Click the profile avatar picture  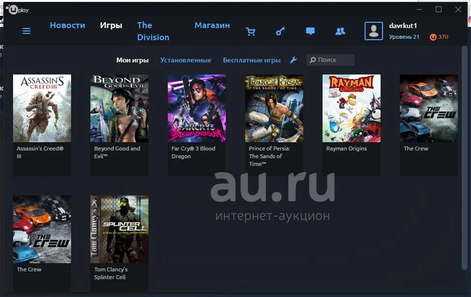(x=374, y=31)
